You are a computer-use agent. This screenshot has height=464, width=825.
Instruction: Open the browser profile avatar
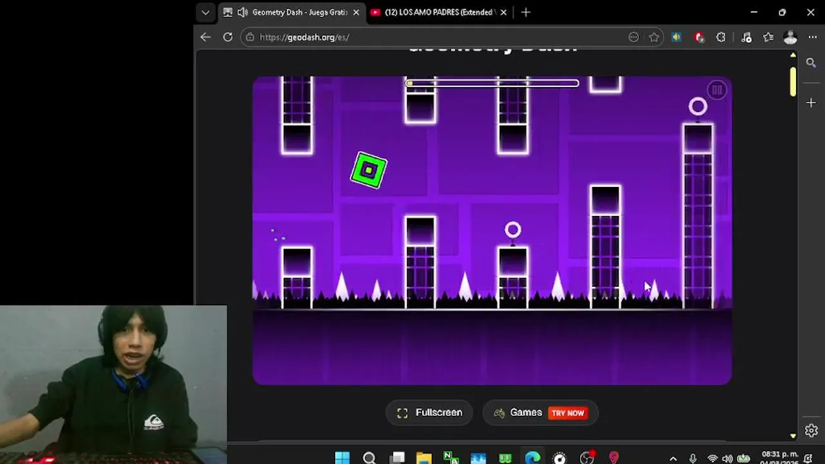click(791, 37)
